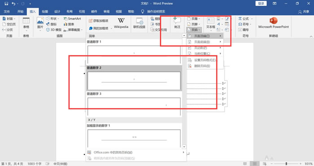Click the 交叉引用 cross-reference button
The width and height of the screenshot is (314, 166).
[x=159, y=30]
